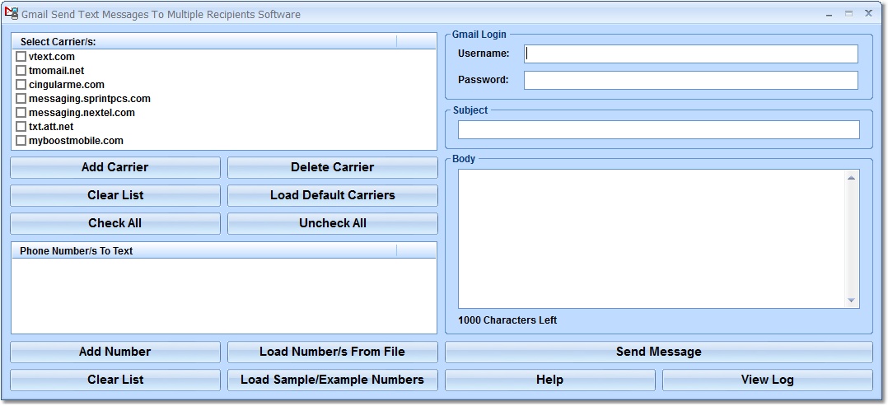Select the myboostmobile.com carrier checkbox
The height and width of the screenshot is (406, 888).
pos(21,141)
